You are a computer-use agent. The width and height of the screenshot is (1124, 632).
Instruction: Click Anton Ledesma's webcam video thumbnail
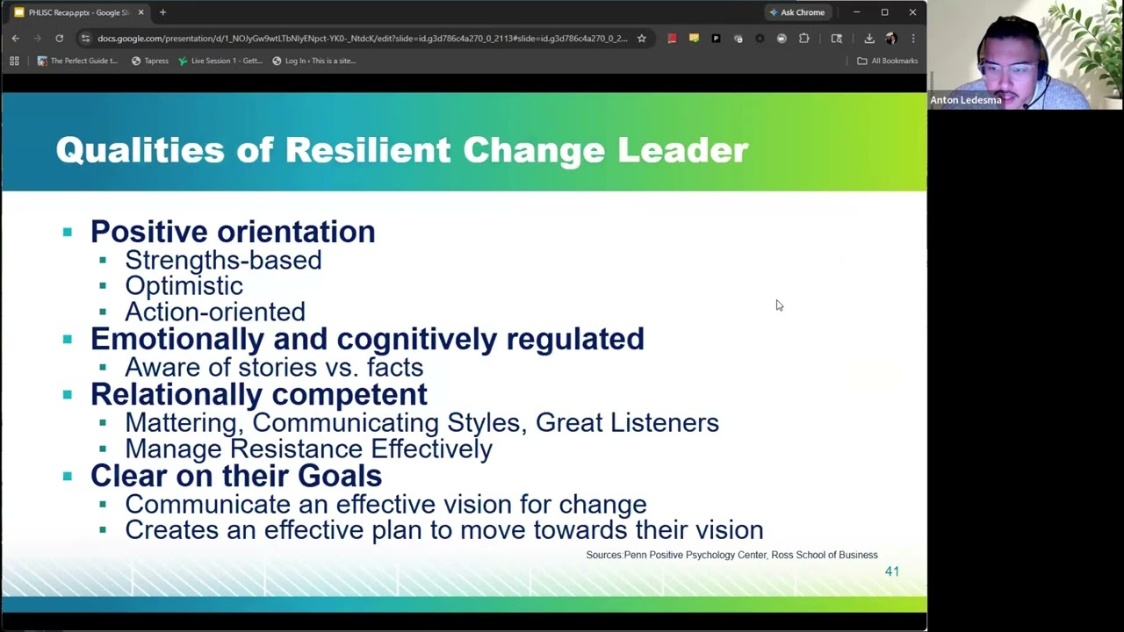click(x=1026, y=54)
